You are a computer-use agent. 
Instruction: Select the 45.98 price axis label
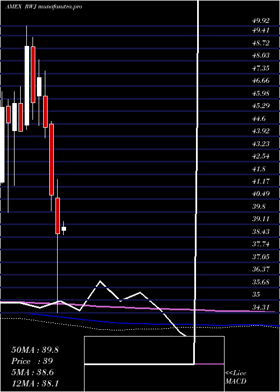pyautogui.click(x=260, y=94)
